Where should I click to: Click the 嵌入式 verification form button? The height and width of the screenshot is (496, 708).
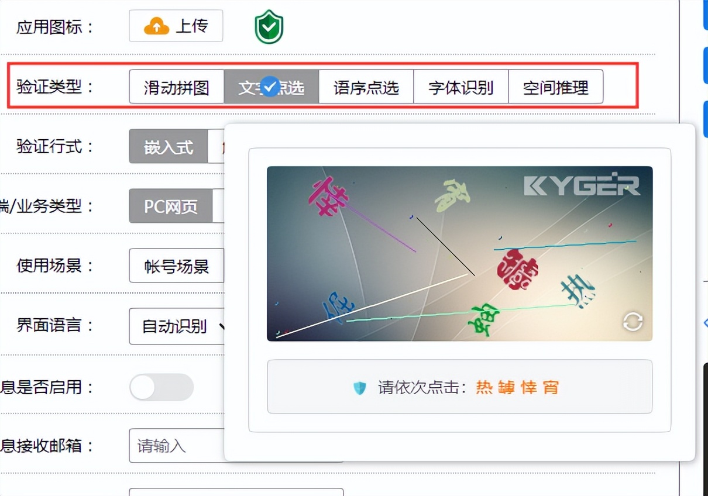tap(169, 147)
